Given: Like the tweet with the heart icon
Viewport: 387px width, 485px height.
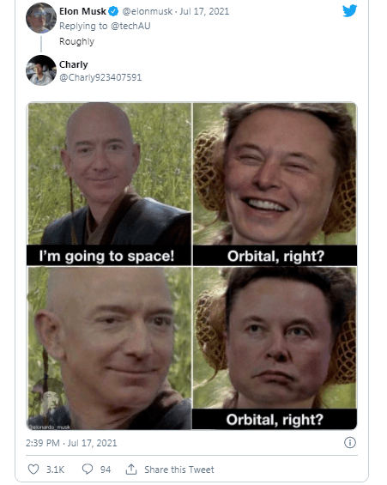Looking at the screenshot, I should coord(33,470).
